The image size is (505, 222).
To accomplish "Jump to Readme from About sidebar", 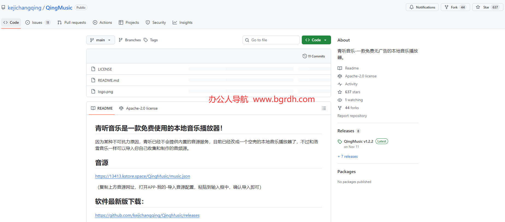I will 352,68.
